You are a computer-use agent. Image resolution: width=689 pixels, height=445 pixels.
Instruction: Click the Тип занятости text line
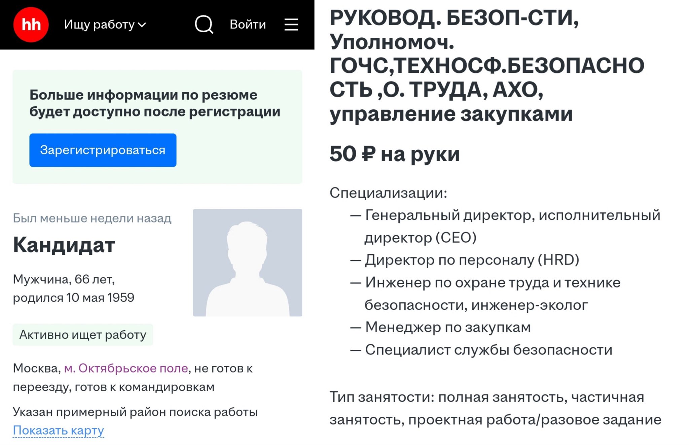(x=486, y=398)
